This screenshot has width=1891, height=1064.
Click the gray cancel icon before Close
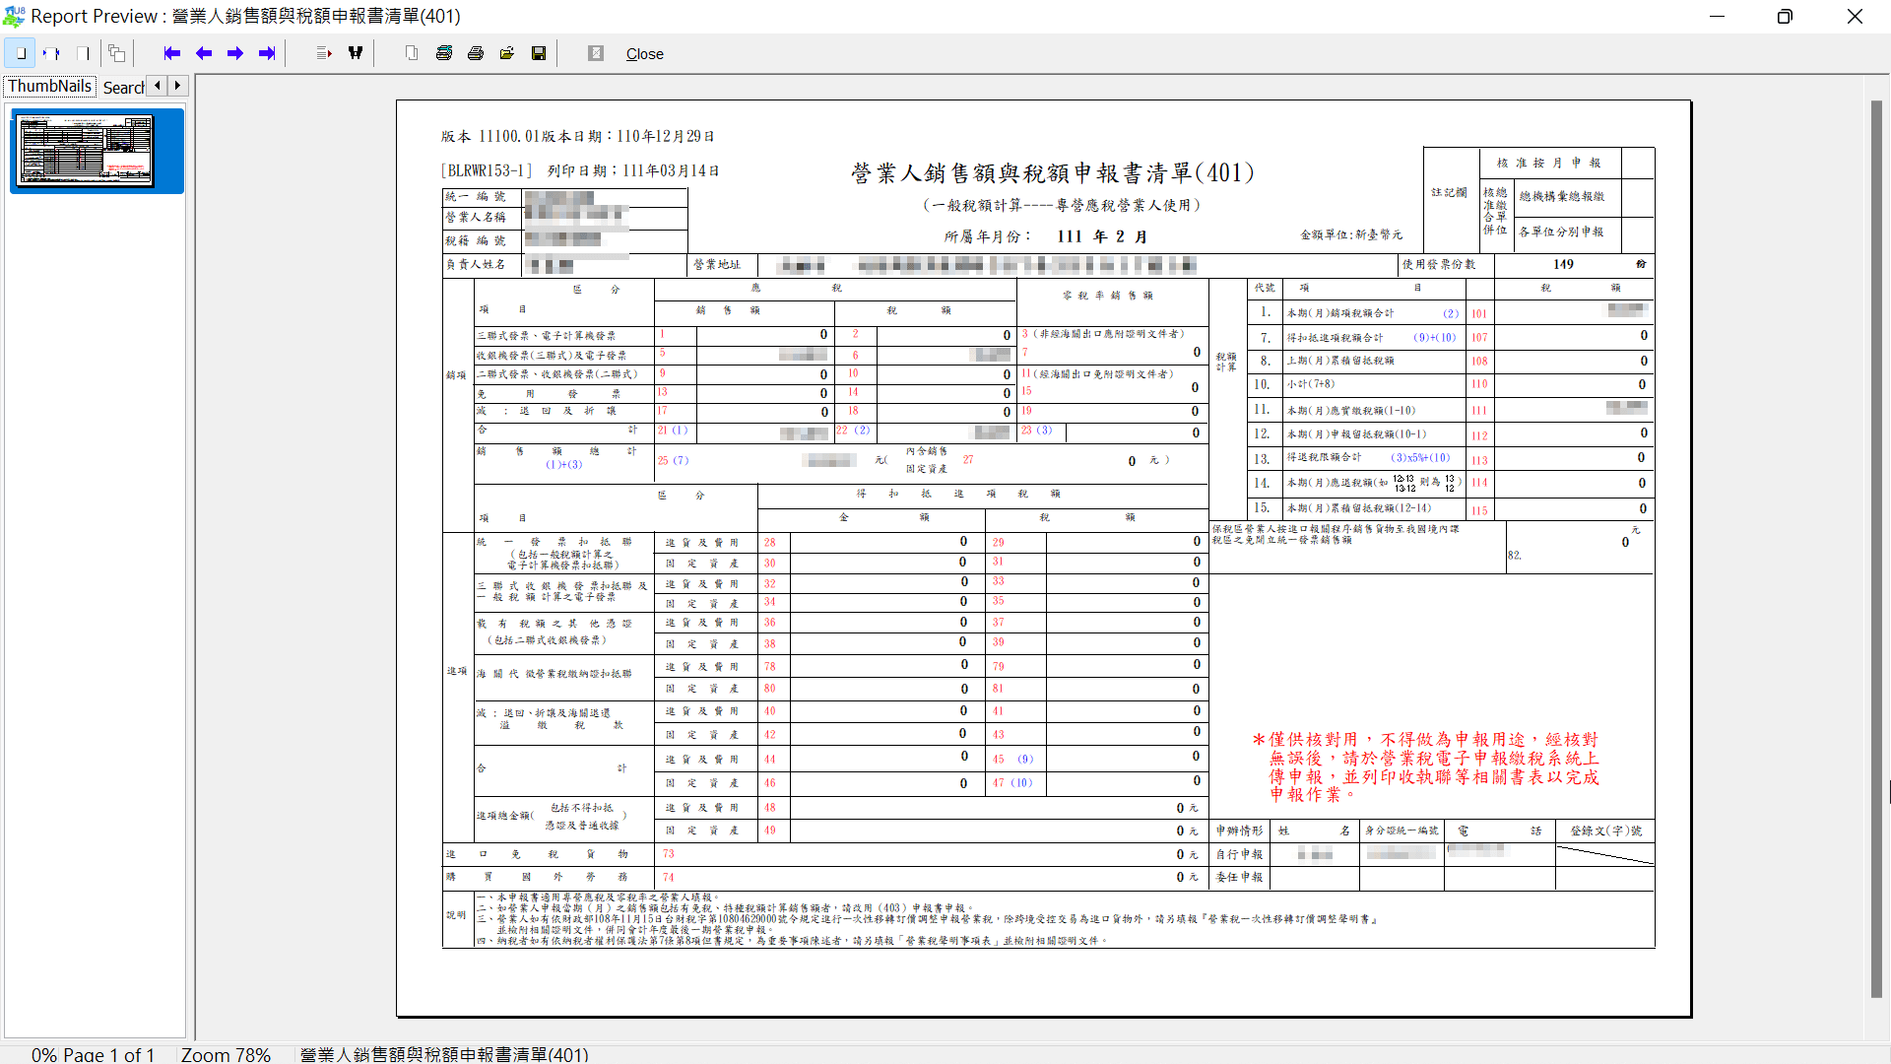pos(596,53)
